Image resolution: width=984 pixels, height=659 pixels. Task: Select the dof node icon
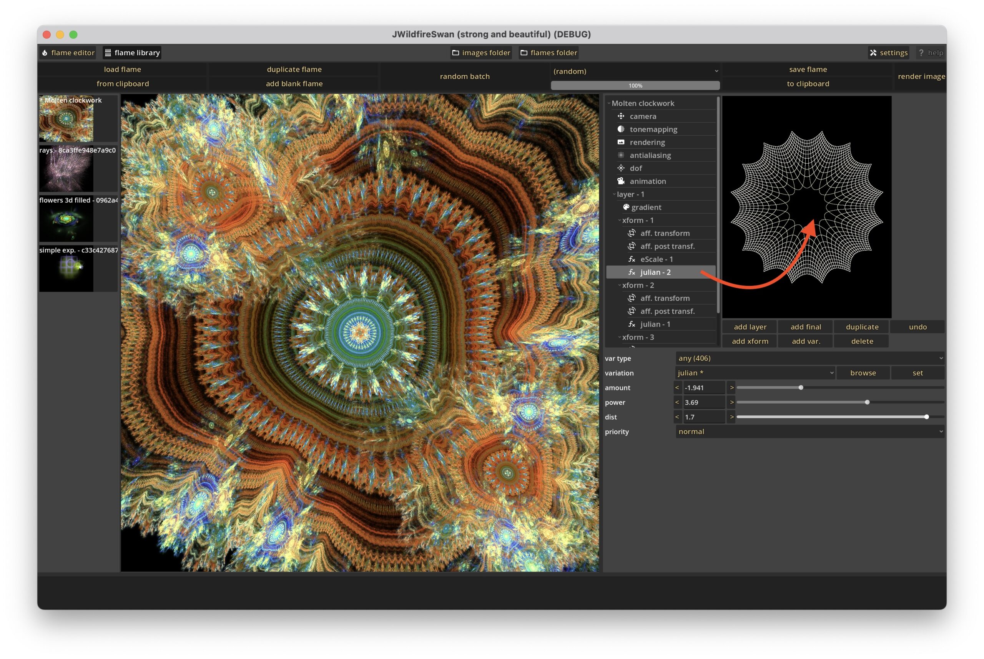pos(621,168)
